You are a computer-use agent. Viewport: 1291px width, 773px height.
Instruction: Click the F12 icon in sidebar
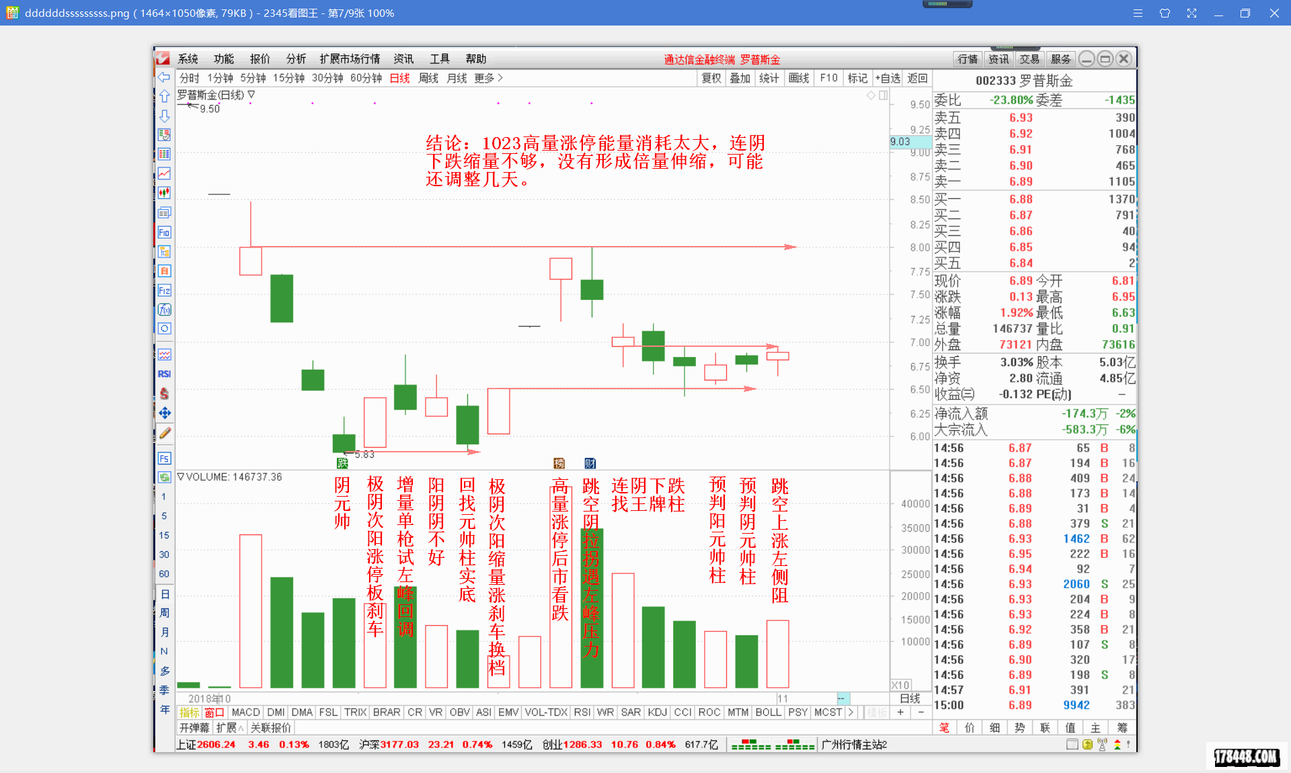(x=164, y=290)
